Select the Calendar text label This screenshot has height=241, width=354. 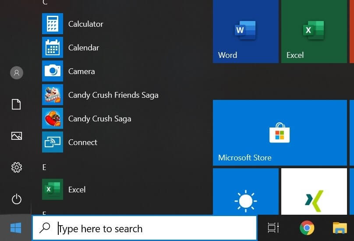click(x=84, y=48)
